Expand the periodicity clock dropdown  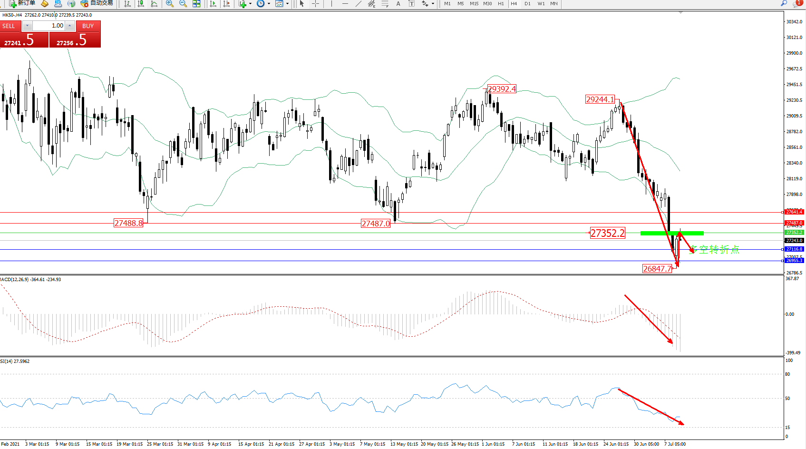[x=269, y=4]
